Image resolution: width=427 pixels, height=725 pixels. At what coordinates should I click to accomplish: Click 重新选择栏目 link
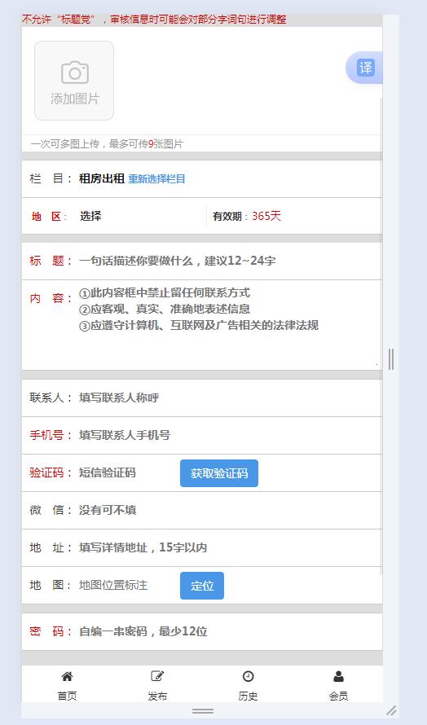(156, 179)
